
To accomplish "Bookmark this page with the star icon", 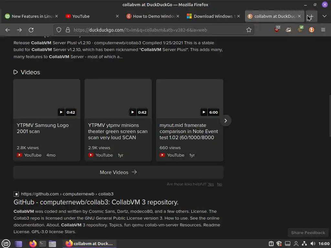I will pos(249,30).
